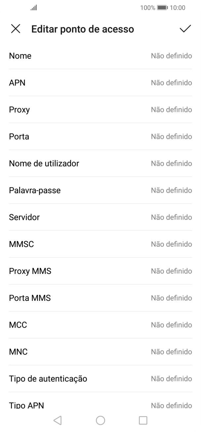Open the Palavra-passe field
This screenshot has height=432, width=201.
[x=100, y=190]
